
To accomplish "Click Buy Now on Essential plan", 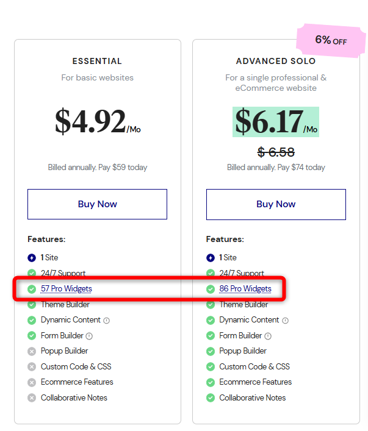I will (97, 204).
